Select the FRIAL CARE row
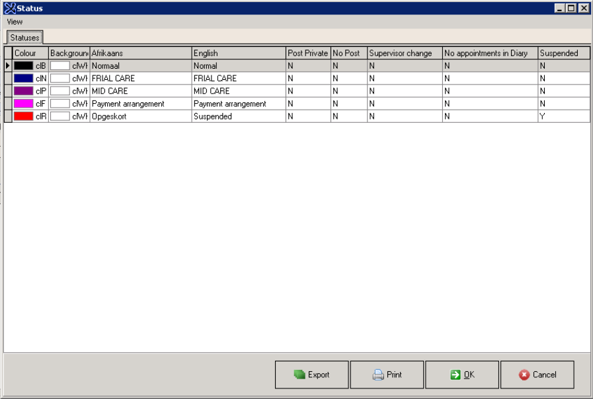The height and width of the screenshot is (399, 593). coord(132,78)
